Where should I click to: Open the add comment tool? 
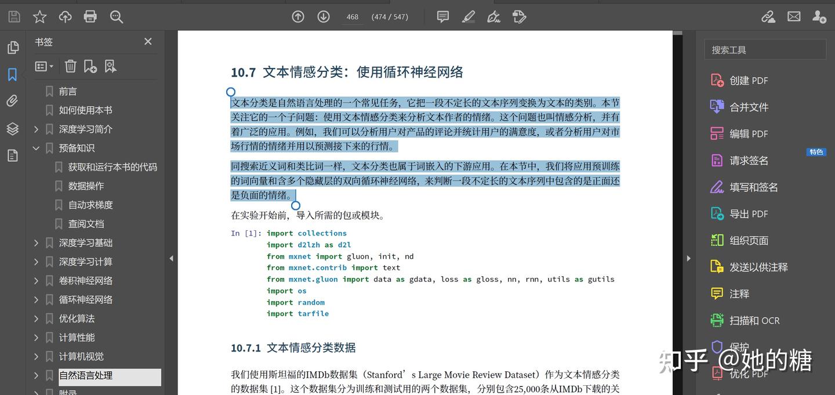(x=442, y=16)
